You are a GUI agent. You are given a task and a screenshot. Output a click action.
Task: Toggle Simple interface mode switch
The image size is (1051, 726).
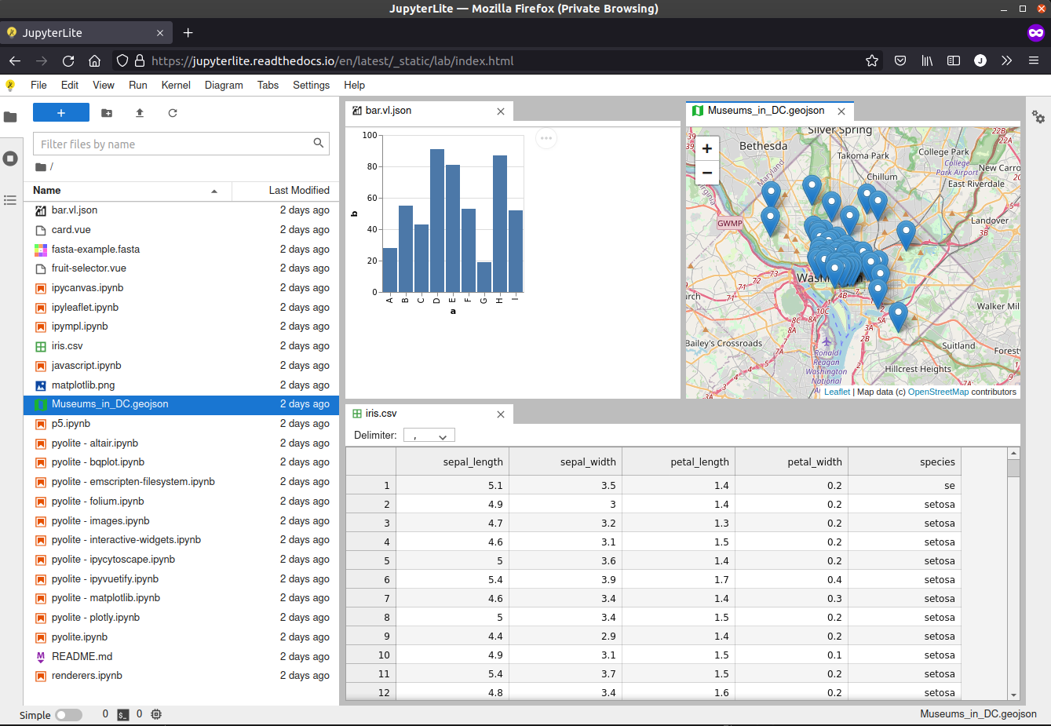pyautogui.click(x=69, y=715)
